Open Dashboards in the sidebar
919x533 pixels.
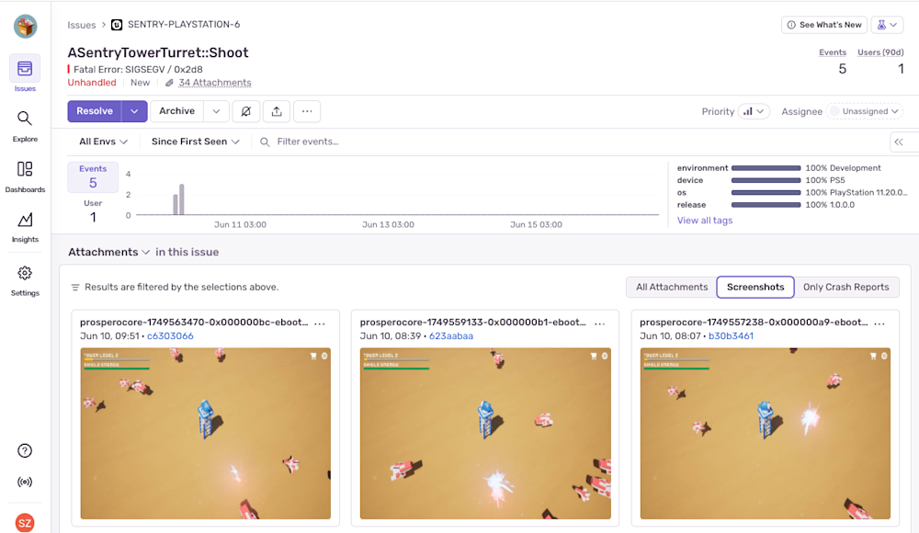click(x=25, y=176)
